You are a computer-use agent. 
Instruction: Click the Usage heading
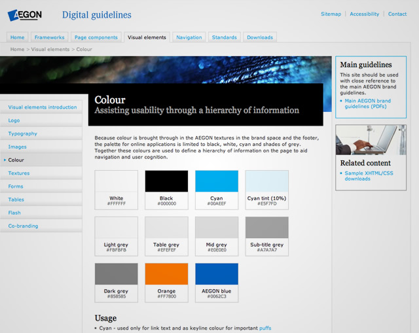click(x=105, y=318)
